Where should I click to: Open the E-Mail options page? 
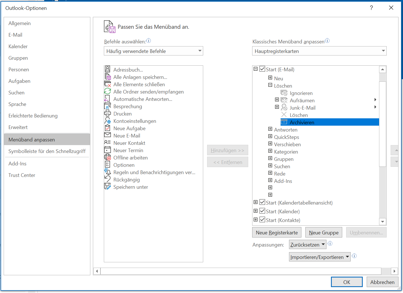pyautogui.click(x=47, y=35)
